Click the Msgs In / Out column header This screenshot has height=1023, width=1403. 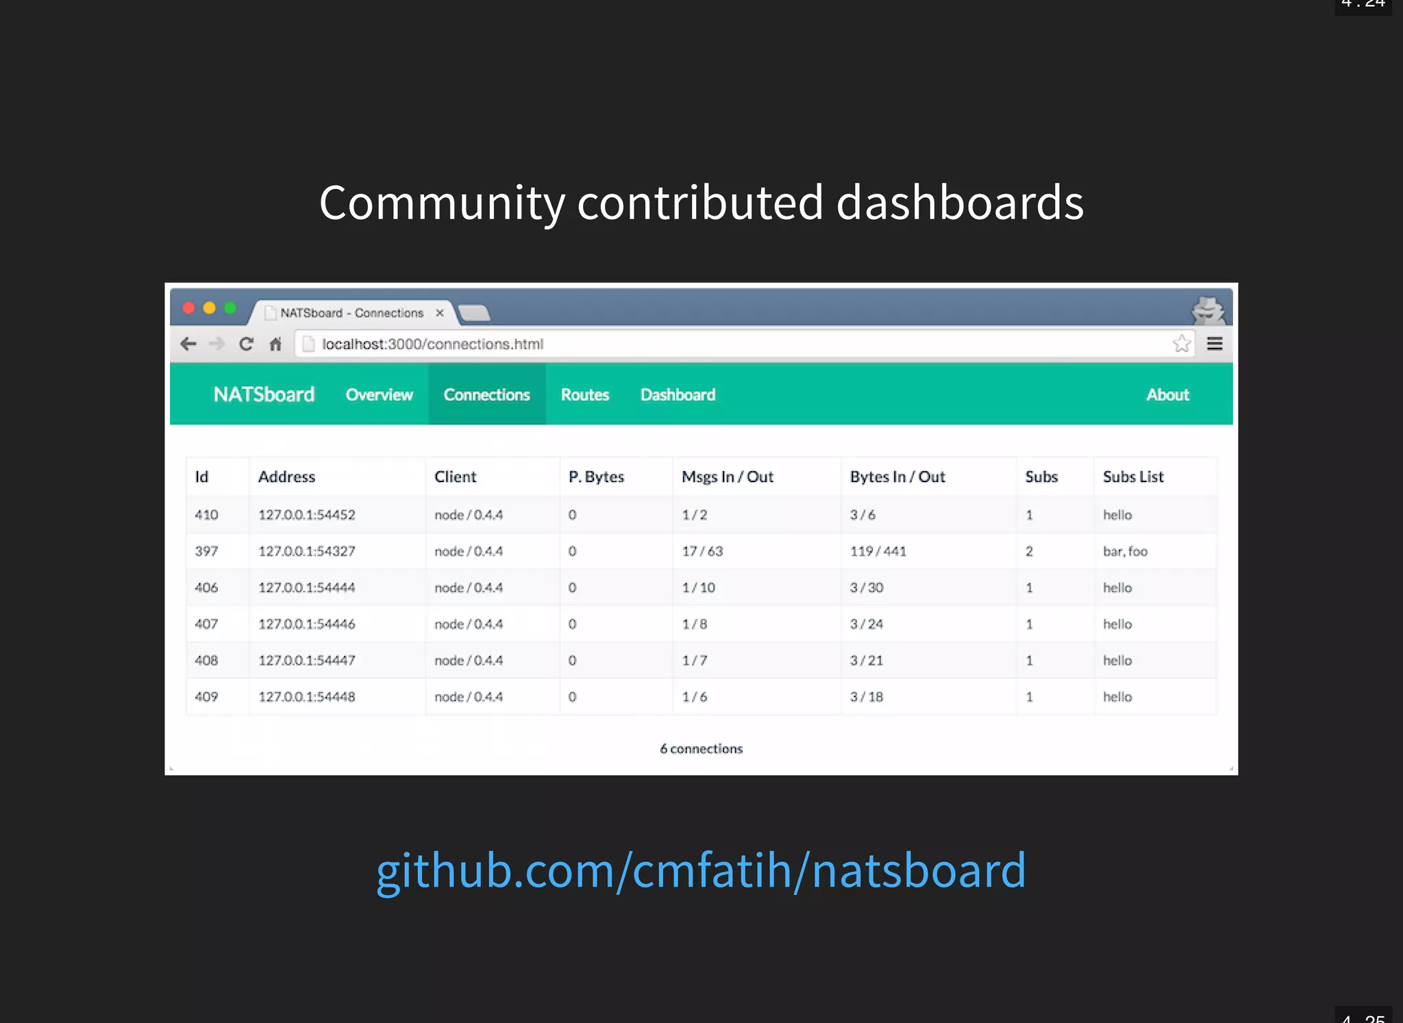pyautogui.click(x=728, y=477)
